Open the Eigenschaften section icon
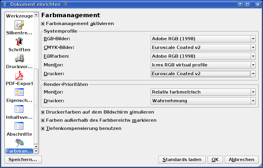The height and width of the screenshot is (168, 263). pos(19,93)
